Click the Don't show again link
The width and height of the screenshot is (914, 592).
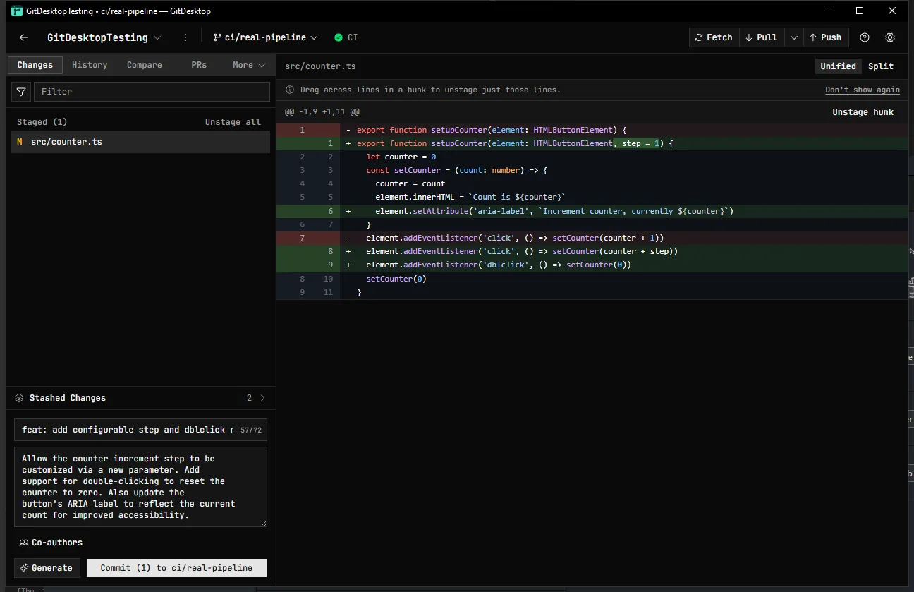tap(863, 90)
